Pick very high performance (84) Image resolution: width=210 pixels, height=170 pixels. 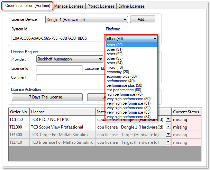point(132,117)
